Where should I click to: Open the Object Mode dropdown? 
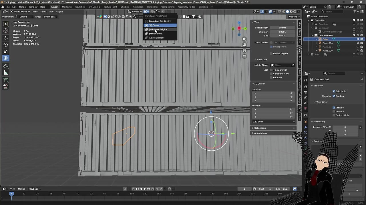tap(20, 12)
